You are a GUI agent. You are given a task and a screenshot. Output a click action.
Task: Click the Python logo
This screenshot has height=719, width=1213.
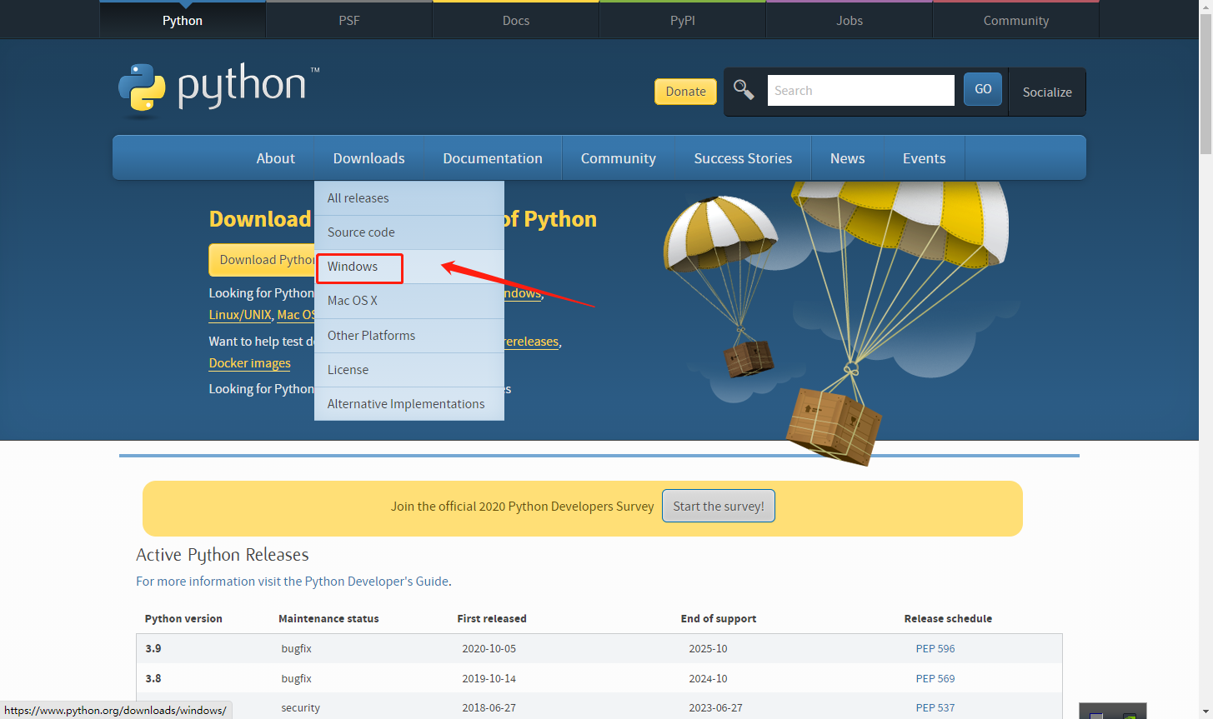coord(218,90)
